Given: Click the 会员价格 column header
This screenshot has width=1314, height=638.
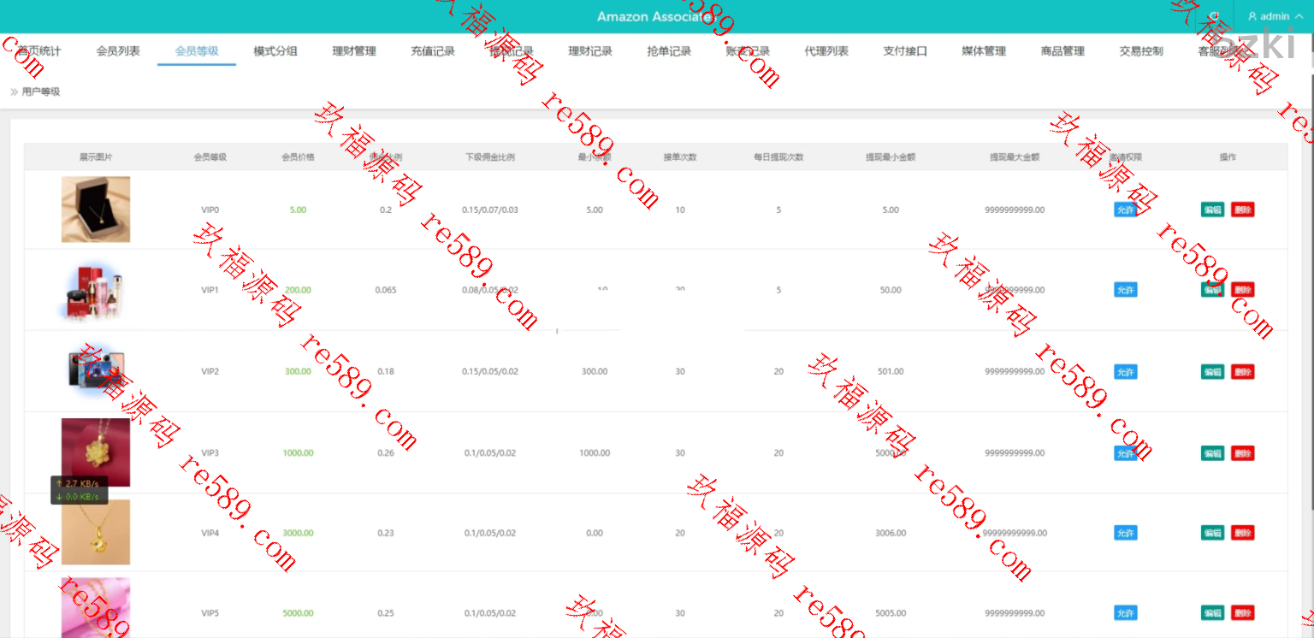Looking at the screenshot, I should click(x=298, y=157).
